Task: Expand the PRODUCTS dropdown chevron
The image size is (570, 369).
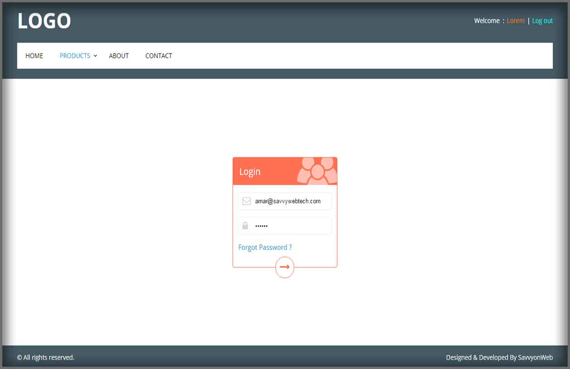Action: (x=95, y=56)
